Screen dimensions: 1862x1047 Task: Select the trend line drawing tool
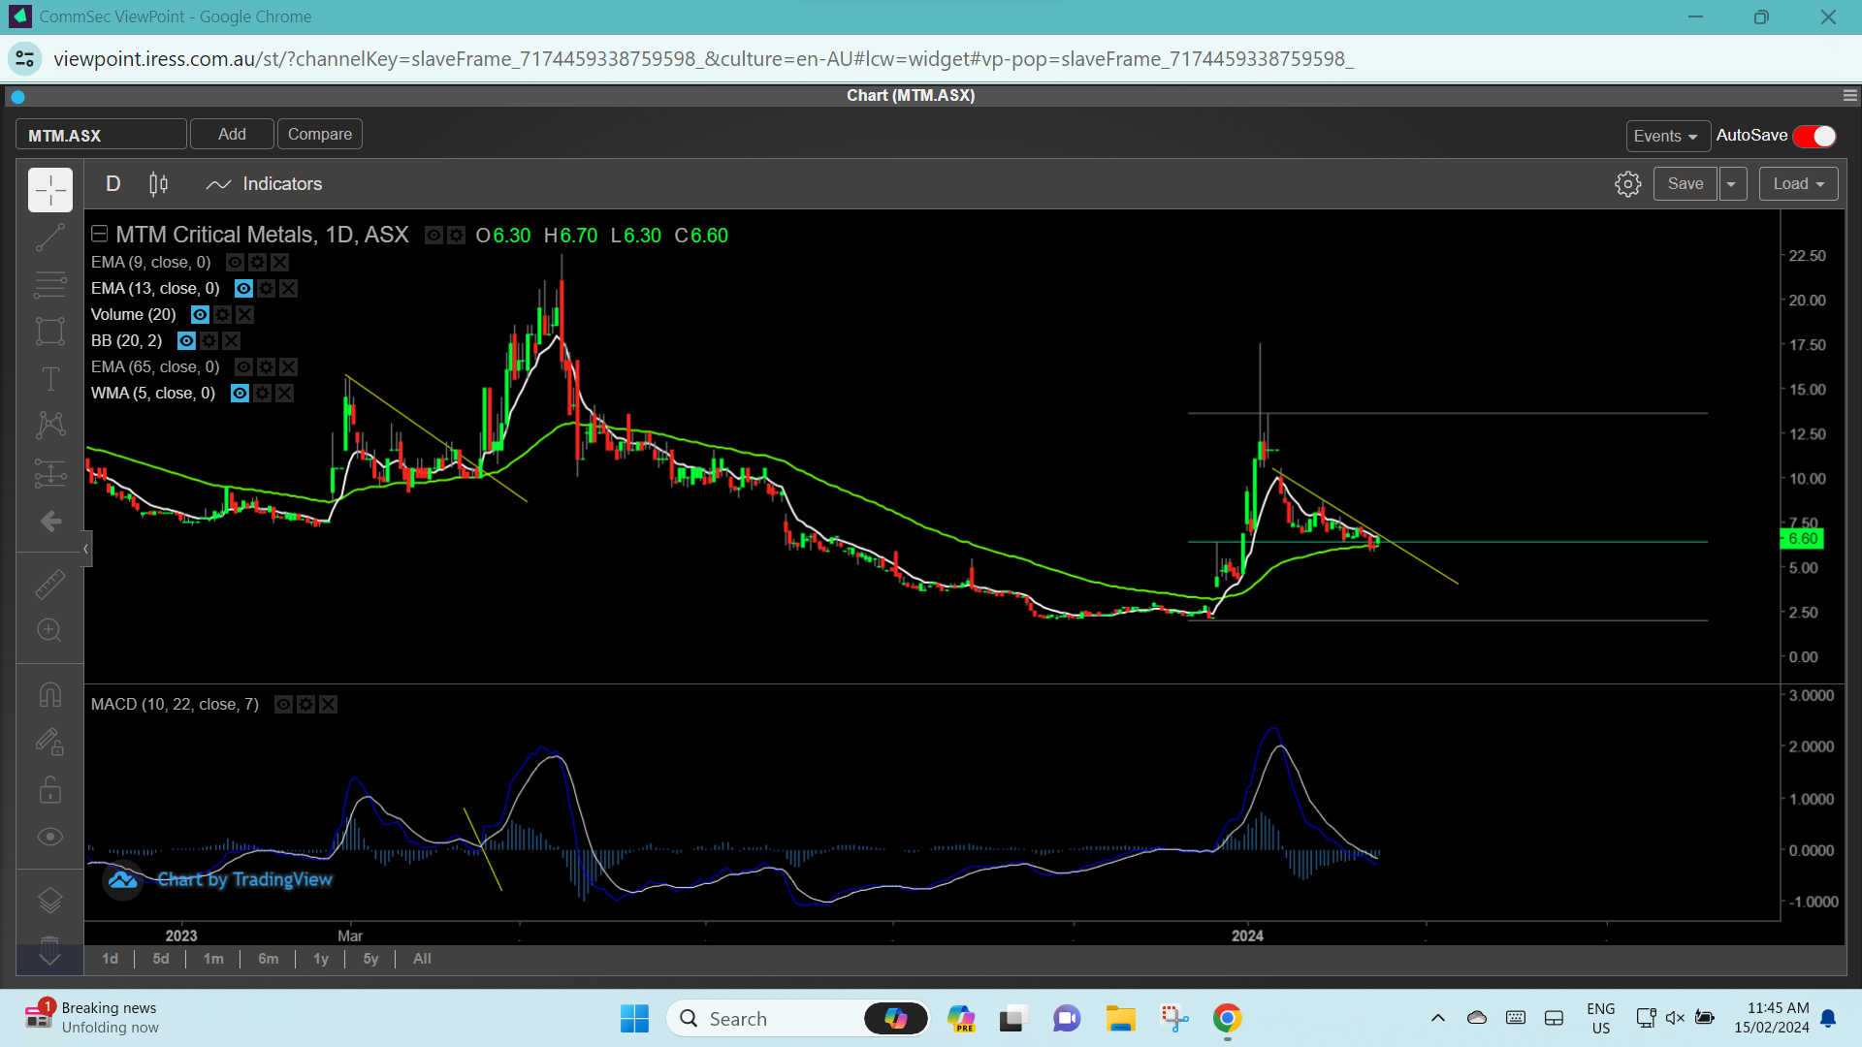[x=50, y=238]
